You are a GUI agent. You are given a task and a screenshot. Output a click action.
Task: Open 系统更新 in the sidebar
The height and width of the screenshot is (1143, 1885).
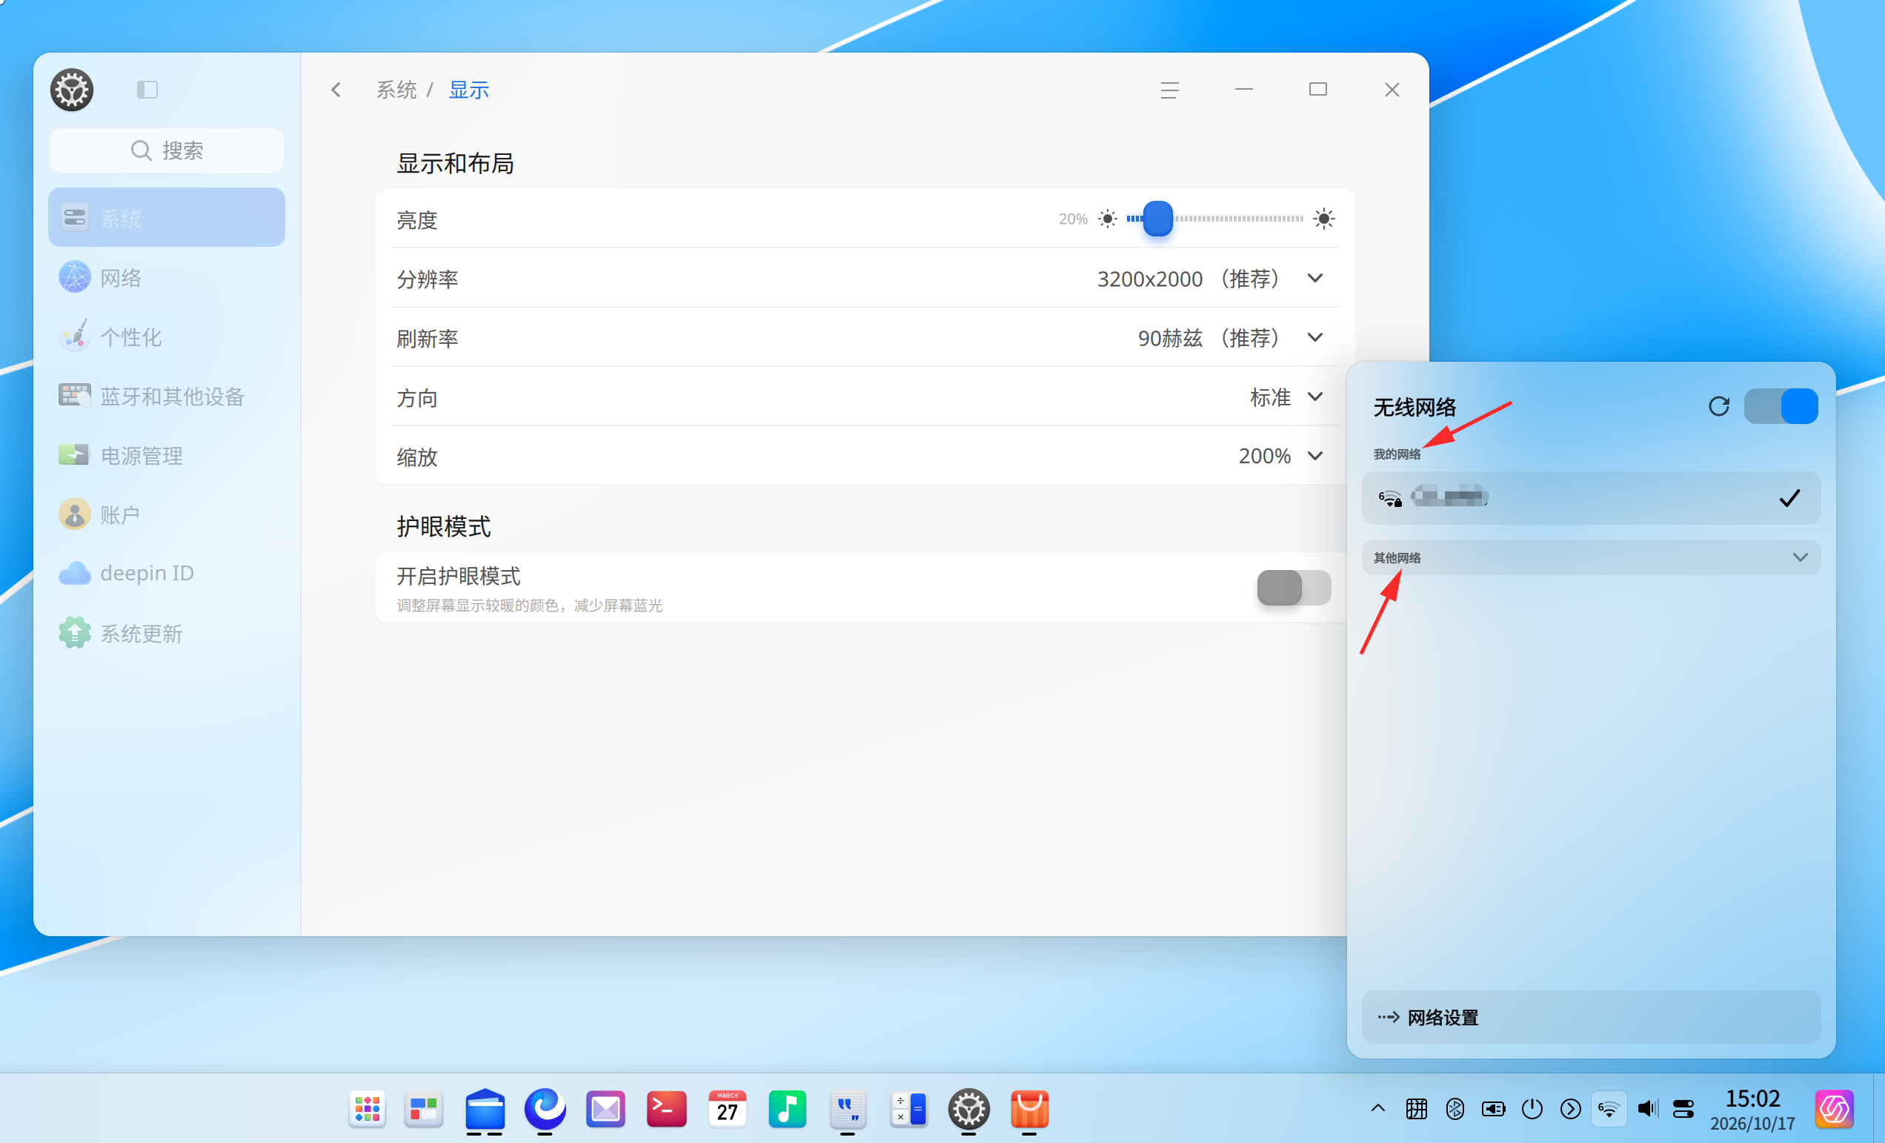pos(167,633)
